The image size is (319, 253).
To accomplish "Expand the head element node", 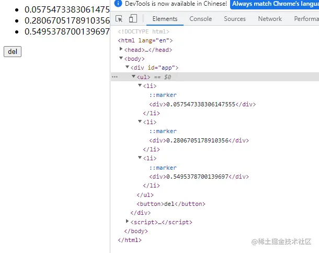I will pos(121,49).
